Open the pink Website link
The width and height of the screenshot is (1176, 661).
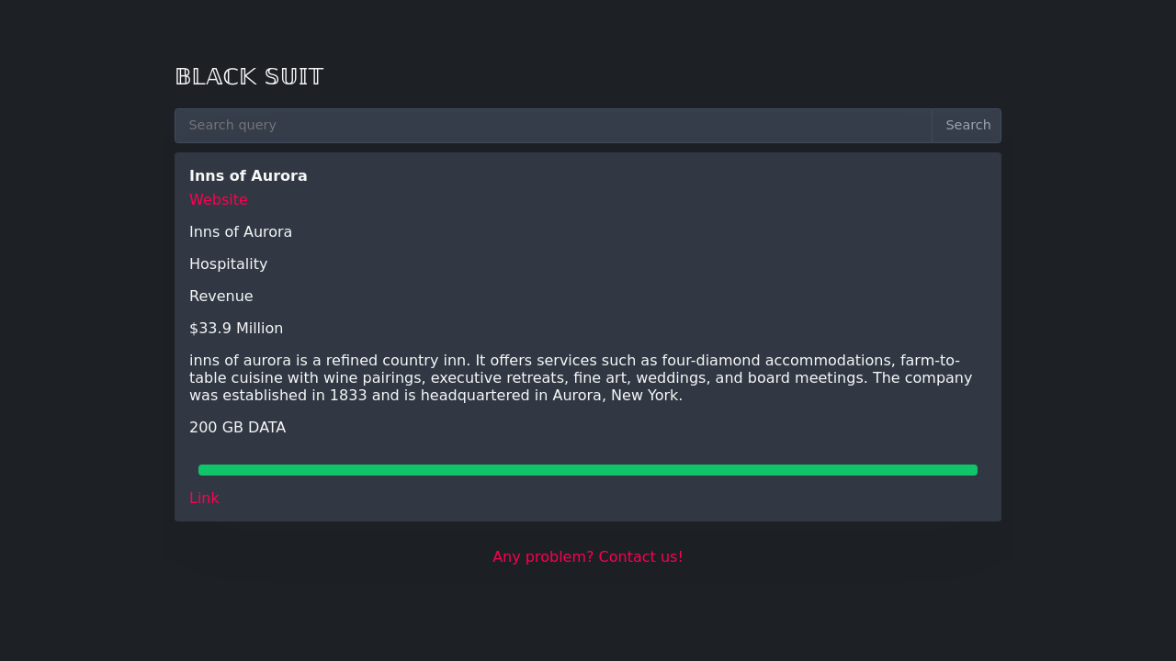(219, 200)
